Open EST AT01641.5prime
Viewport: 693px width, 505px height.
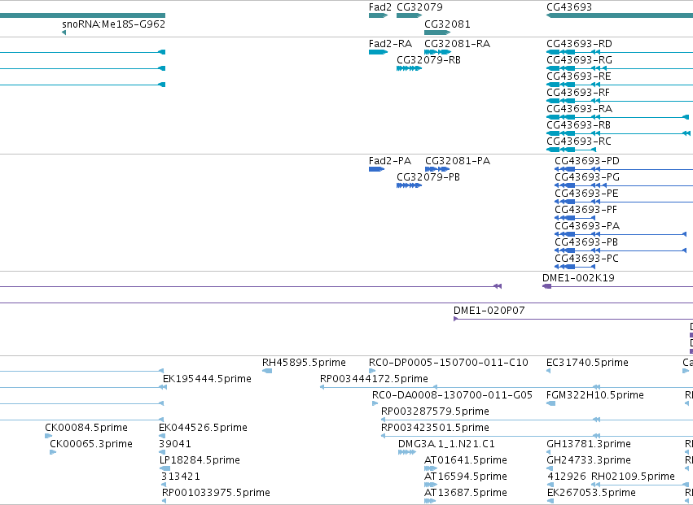[465, 460]
